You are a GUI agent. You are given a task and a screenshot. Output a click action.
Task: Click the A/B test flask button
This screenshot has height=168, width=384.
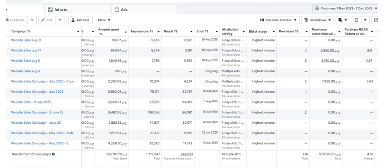pyautogui.click(x=80, y=20)
